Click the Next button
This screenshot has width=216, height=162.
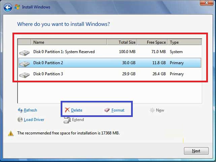(x=196, y=151)
